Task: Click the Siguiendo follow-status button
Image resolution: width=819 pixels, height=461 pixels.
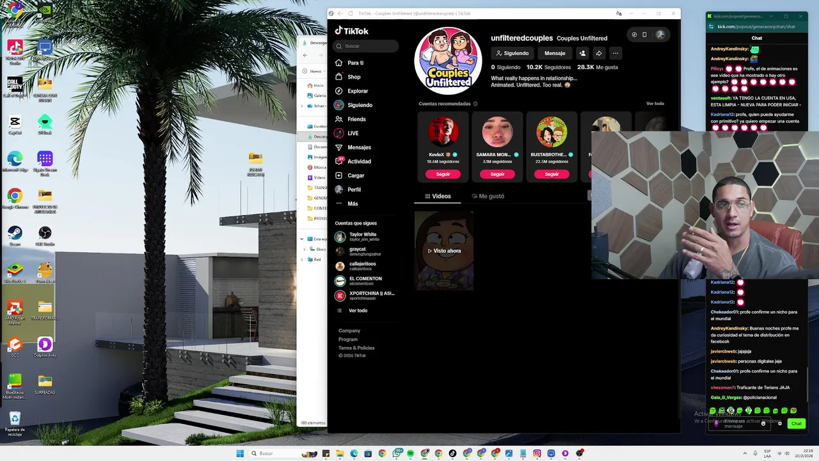Action: (513, 53)
